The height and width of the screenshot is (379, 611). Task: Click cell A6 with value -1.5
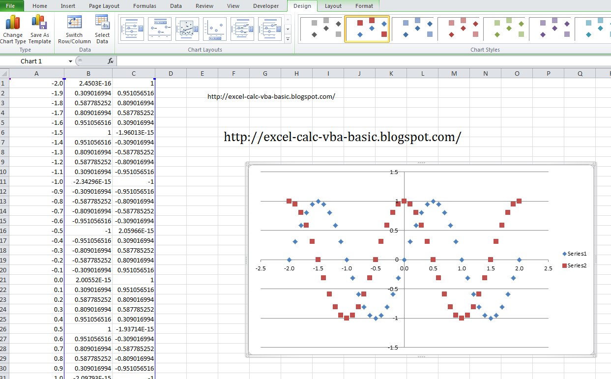36,133
